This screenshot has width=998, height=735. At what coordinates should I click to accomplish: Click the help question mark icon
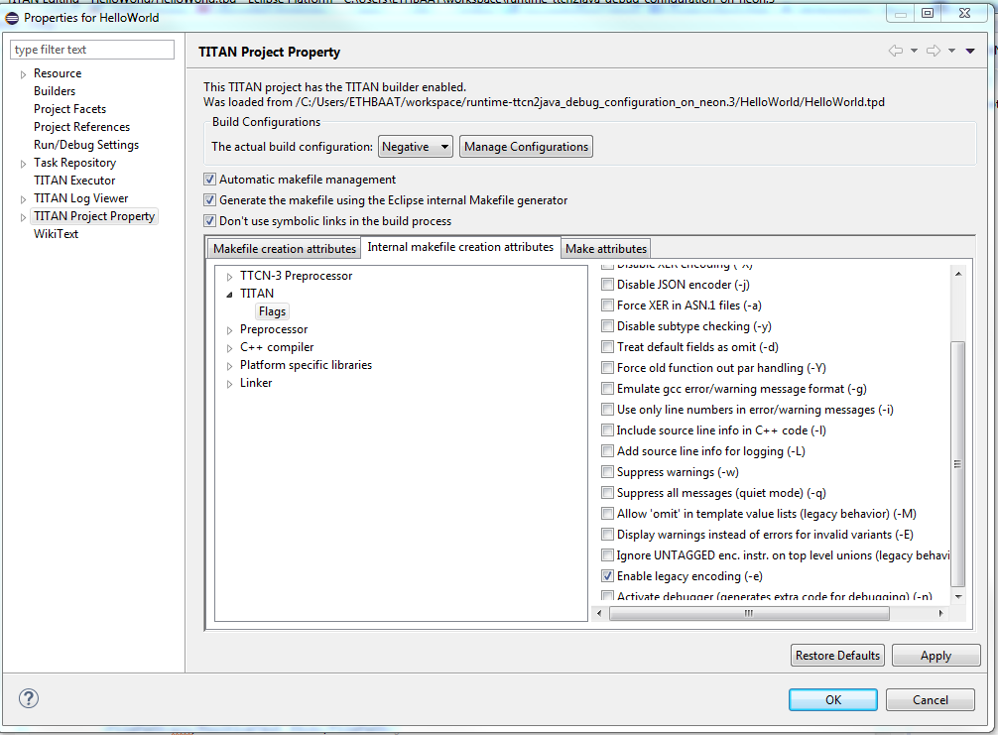pos(29,698)
